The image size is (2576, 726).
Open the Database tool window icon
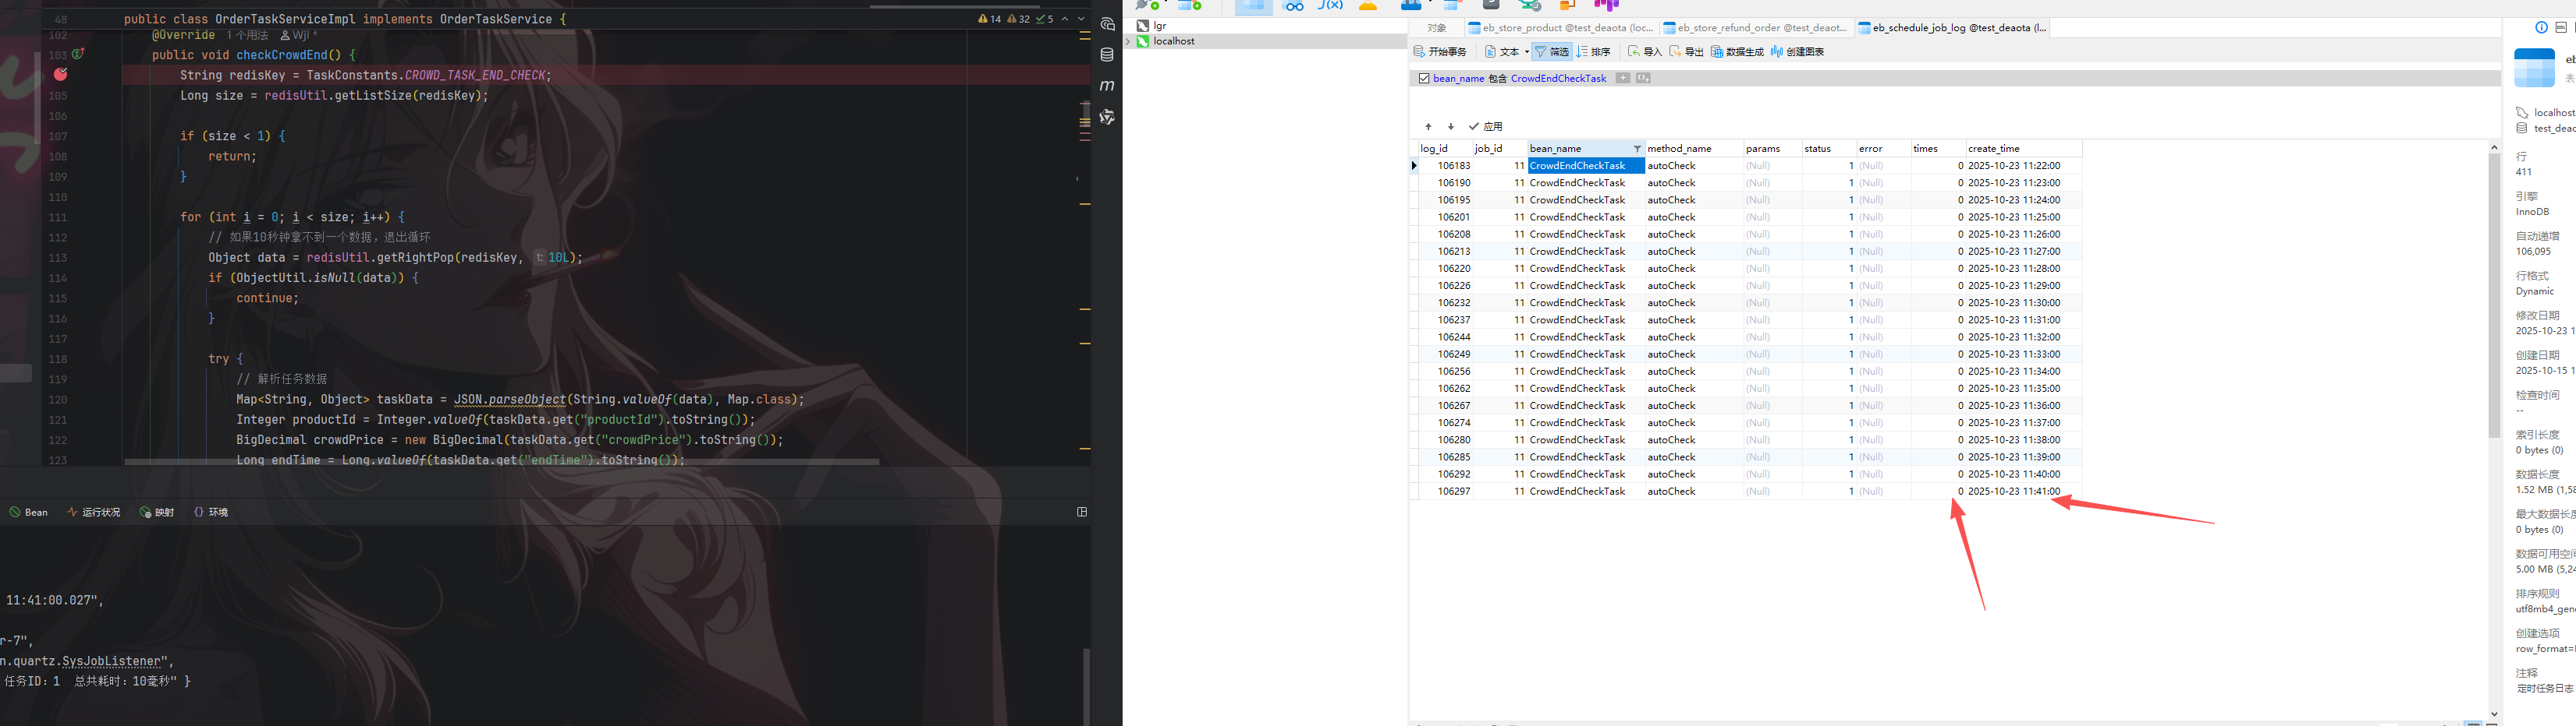(x=1107, y=55)
